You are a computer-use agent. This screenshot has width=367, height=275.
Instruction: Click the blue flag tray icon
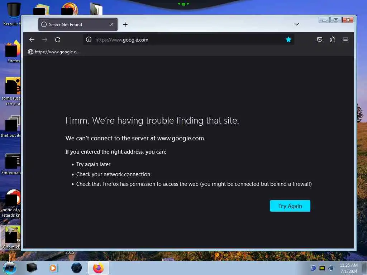[x=313, y=268]
